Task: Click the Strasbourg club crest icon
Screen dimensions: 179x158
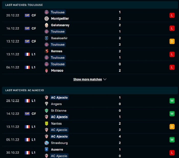Action: pos(47,143)
